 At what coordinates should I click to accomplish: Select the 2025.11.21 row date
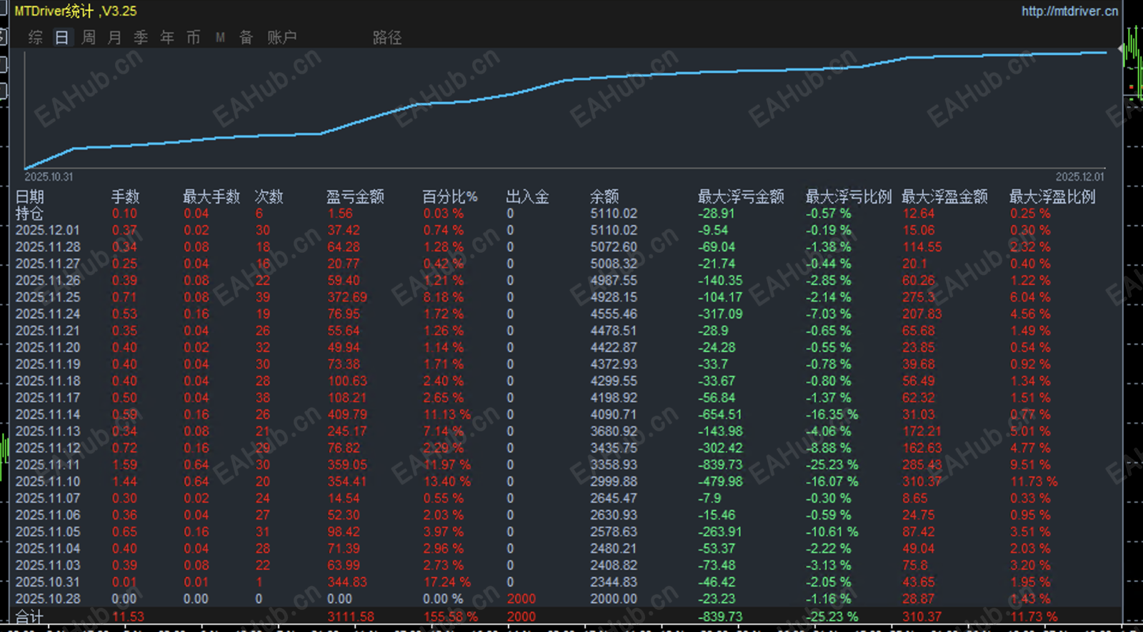point(48,331)
